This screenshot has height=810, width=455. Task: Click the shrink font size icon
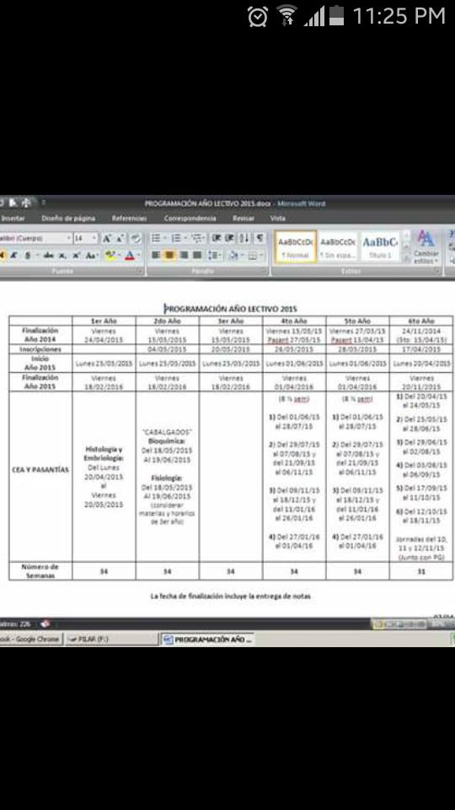pos(120,238)
